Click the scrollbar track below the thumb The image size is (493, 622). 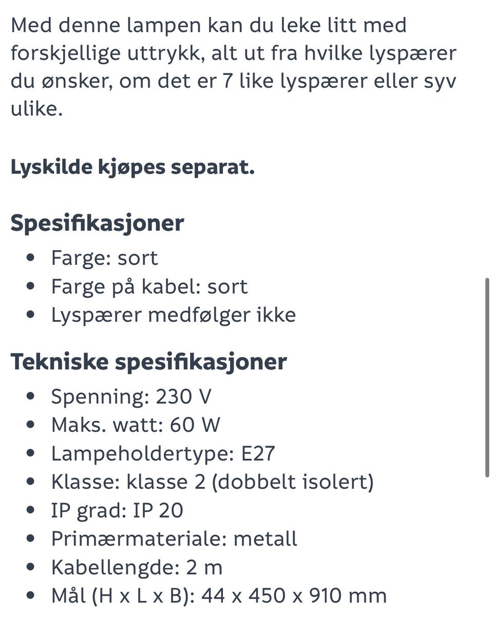click(x=487, y=549)
